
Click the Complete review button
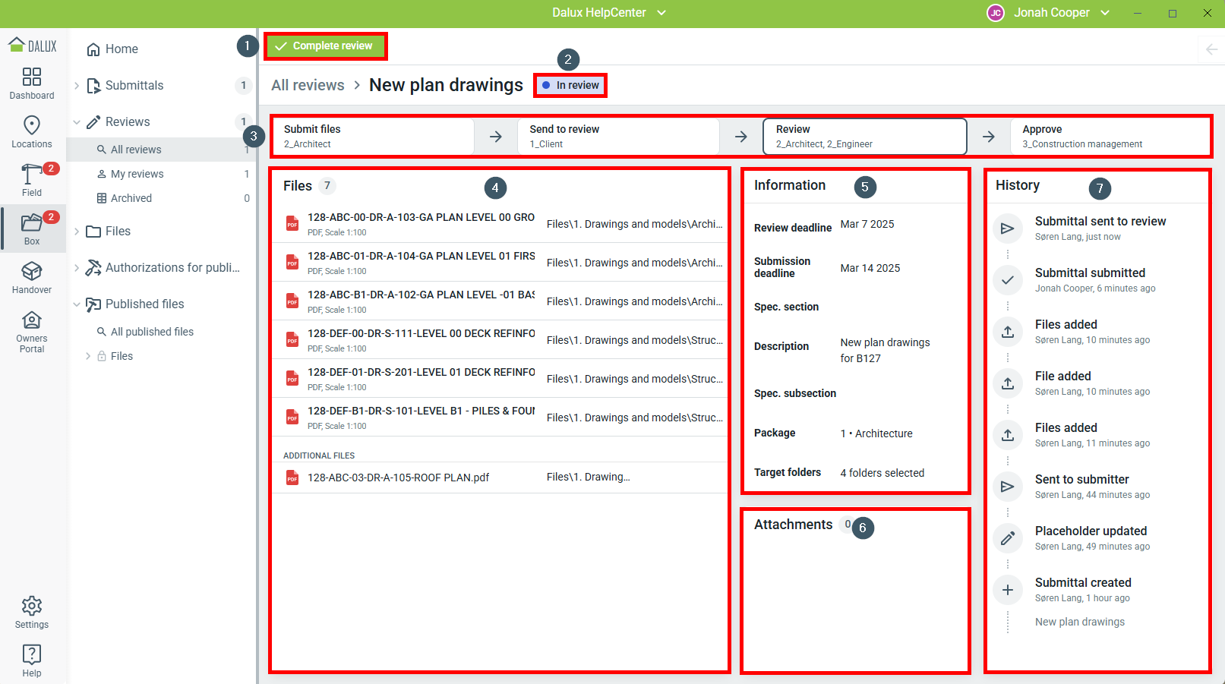coord(325,46)
